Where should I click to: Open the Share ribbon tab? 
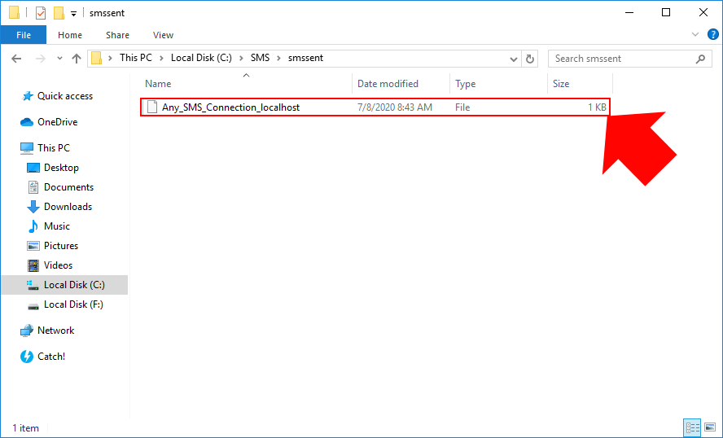117,35
